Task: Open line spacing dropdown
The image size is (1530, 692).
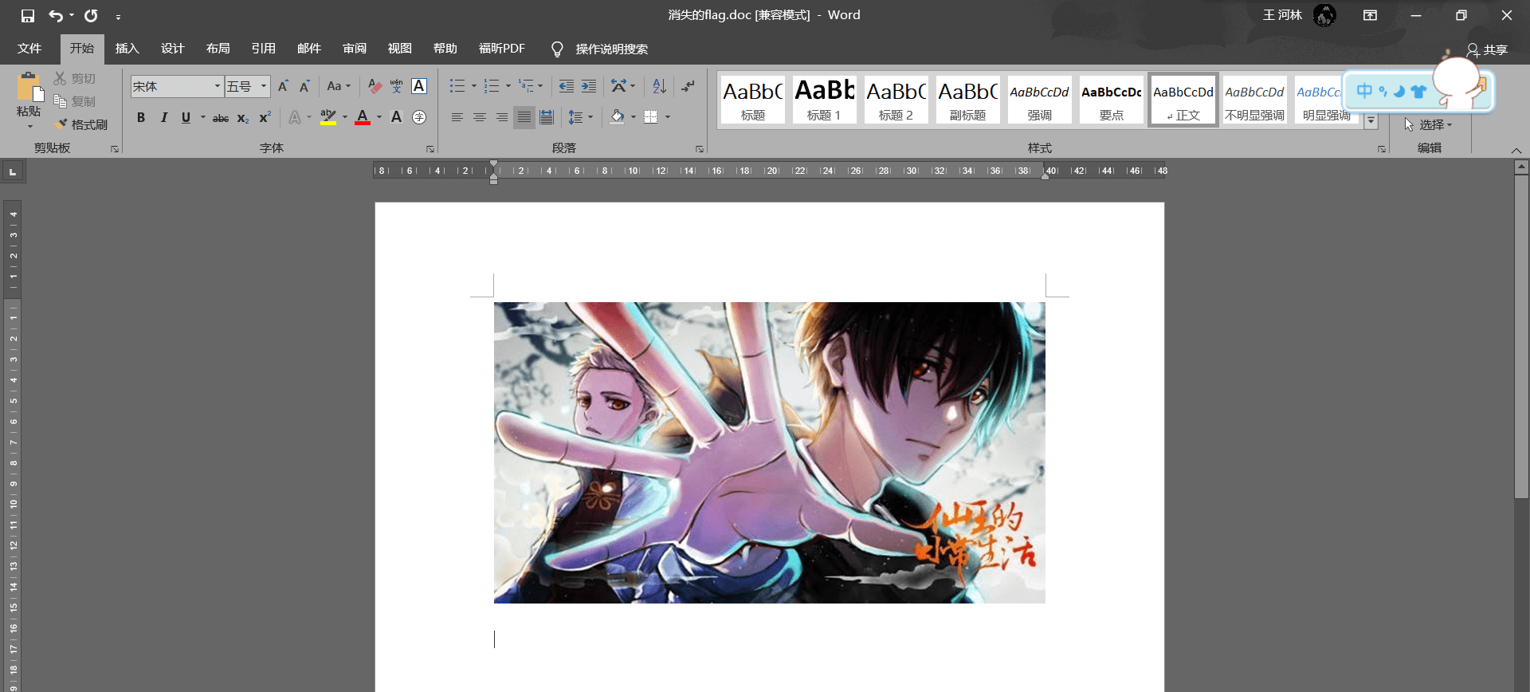Action: pos(590,117)
